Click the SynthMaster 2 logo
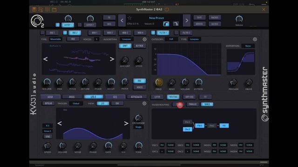The width and height of the screenshot is (298, 167). pyautogui.click(x=37, y=21)
